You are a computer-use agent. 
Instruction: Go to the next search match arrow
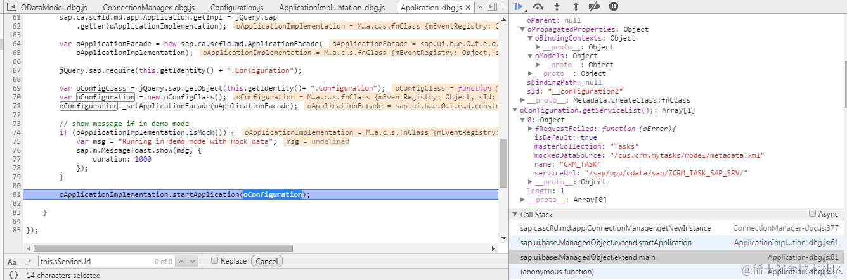click(x=194, y=261)
